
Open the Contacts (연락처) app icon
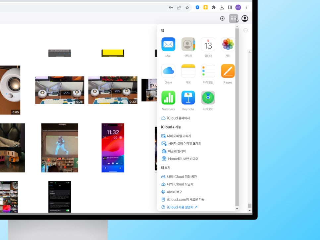(188, 44)
